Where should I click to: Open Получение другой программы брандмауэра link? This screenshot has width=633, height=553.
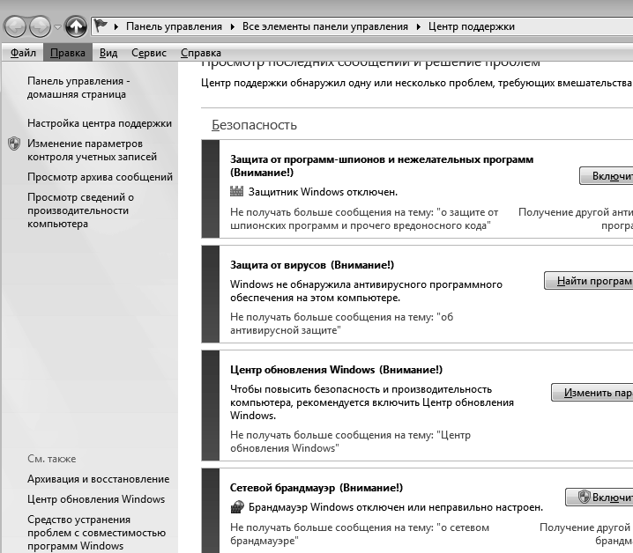pos(586,534)
